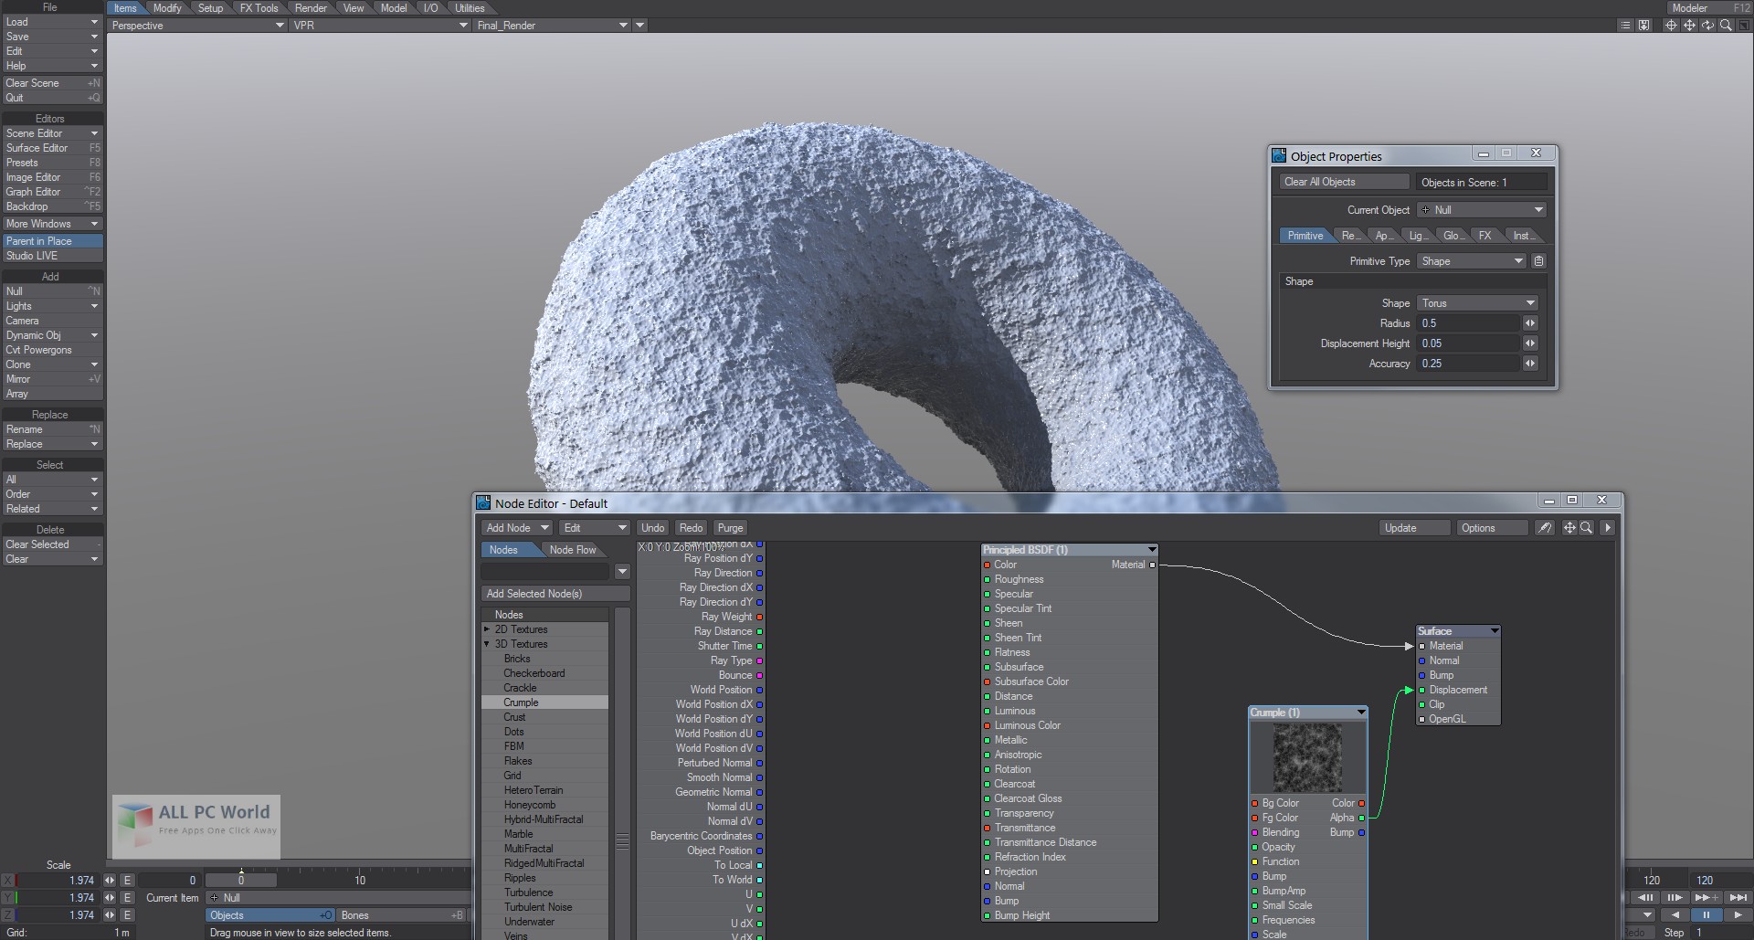
Task: Click the save viewport layout disk icon
Action: point(1644,26)
